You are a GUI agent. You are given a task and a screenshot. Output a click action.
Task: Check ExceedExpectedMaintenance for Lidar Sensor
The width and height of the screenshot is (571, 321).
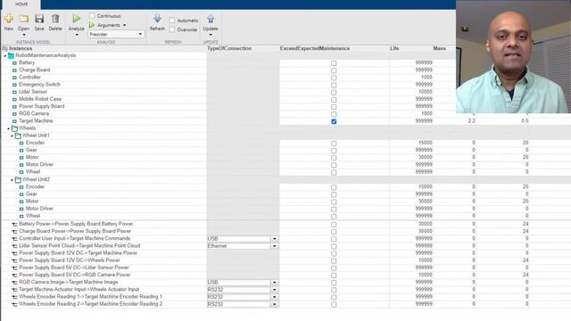[334, 93]
